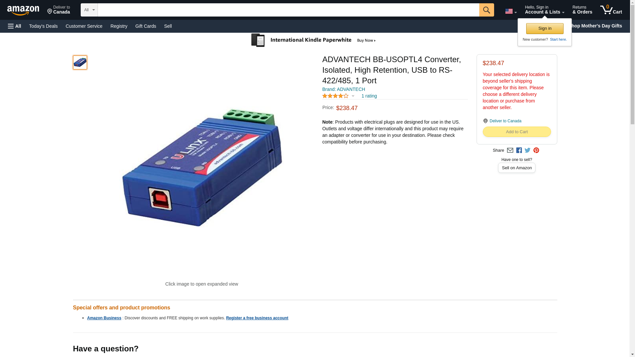The image size is (635, 357).
Task: Click the search magnifier button
Action: point(486,10)
